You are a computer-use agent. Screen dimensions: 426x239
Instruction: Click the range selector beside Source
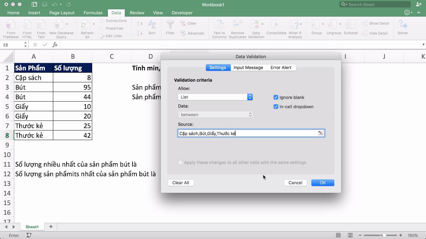pyautogui.click(x=320, y=133)
